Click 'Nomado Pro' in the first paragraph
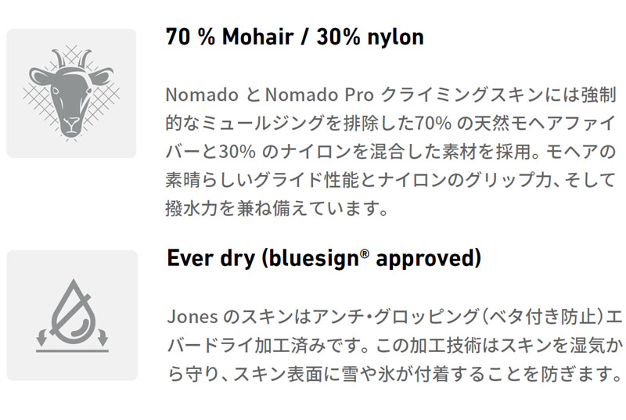Screen dimensions: 626x420 pos(320,95)
